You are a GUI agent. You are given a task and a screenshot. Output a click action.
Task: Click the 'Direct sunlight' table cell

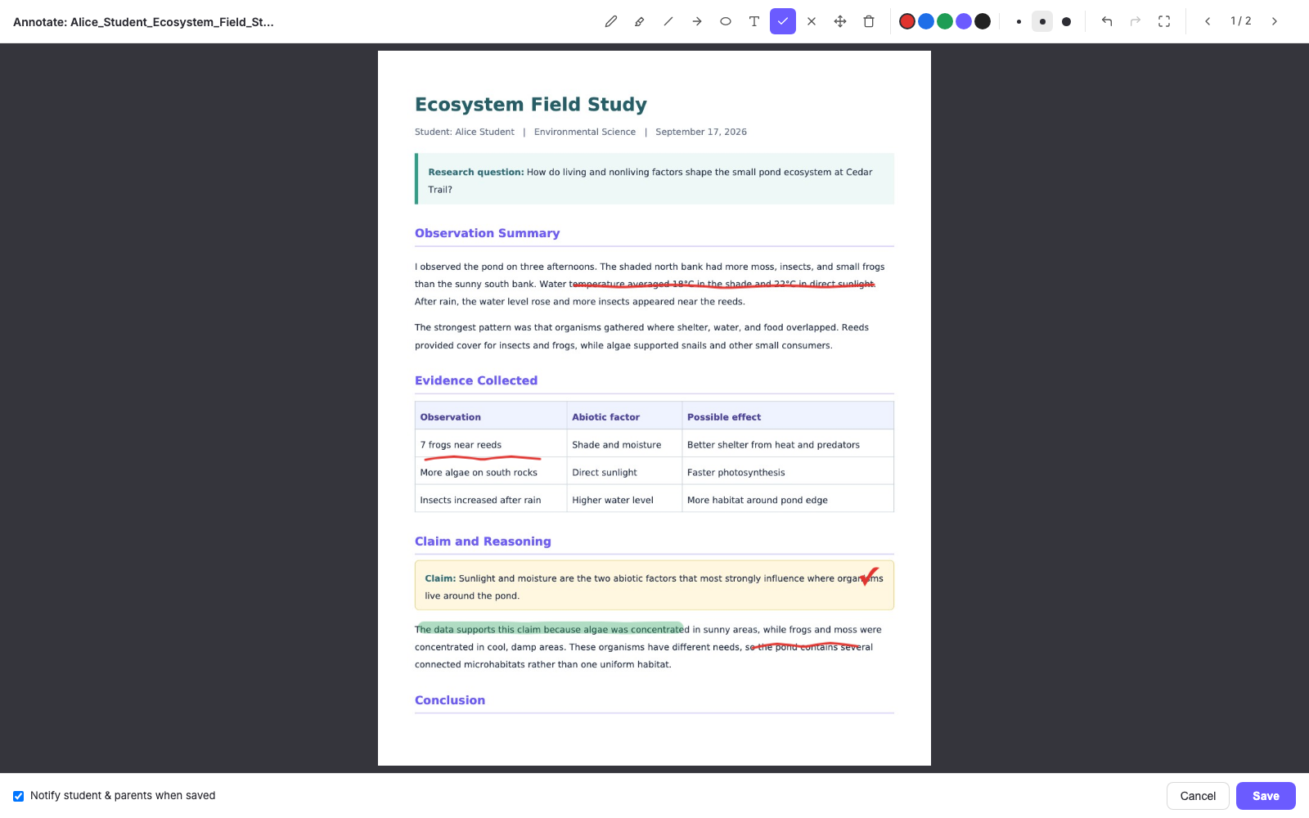[x=625, y=473]
